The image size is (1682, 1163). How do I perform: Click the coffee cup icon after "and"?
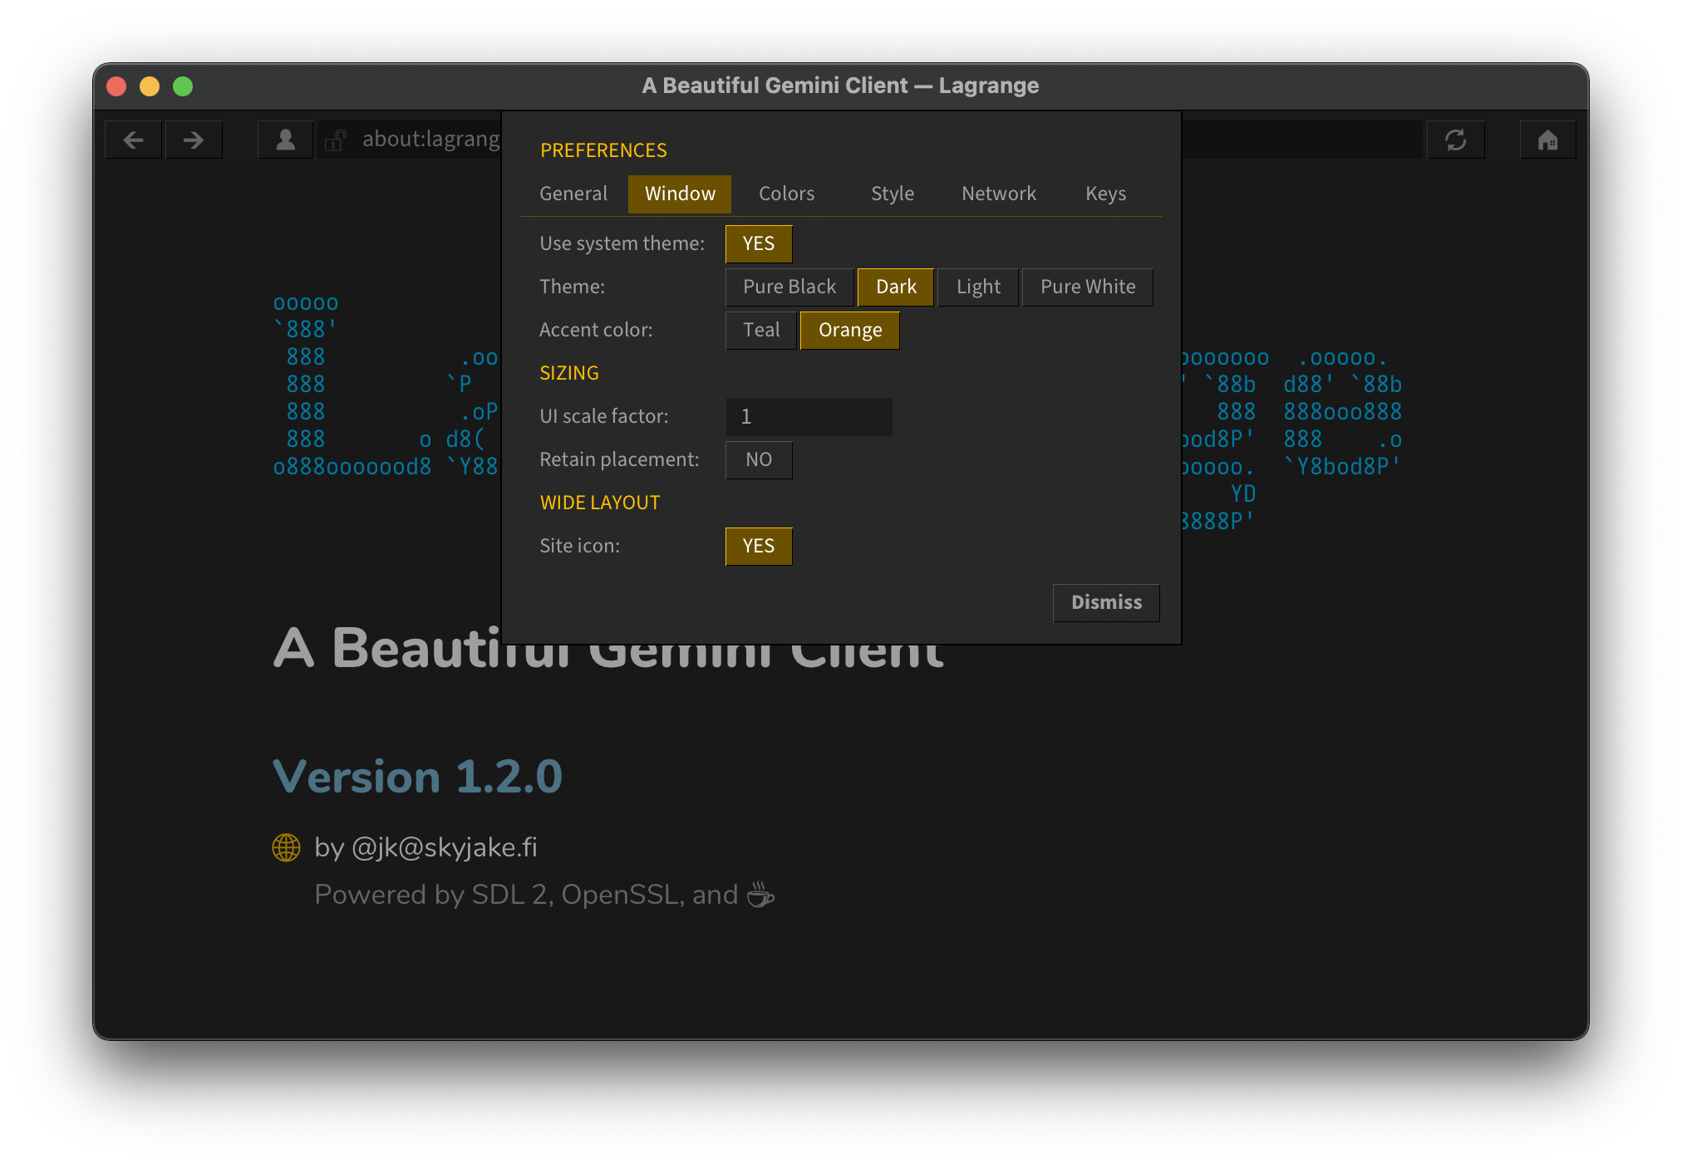point(760,895)
